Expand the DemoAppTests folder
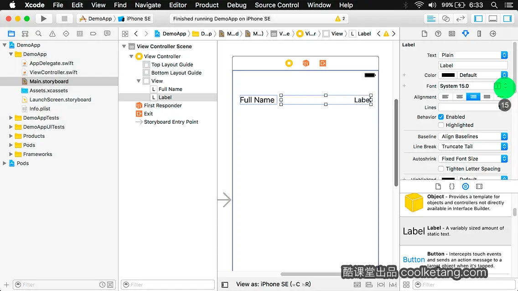 click(x=11, y=118)
